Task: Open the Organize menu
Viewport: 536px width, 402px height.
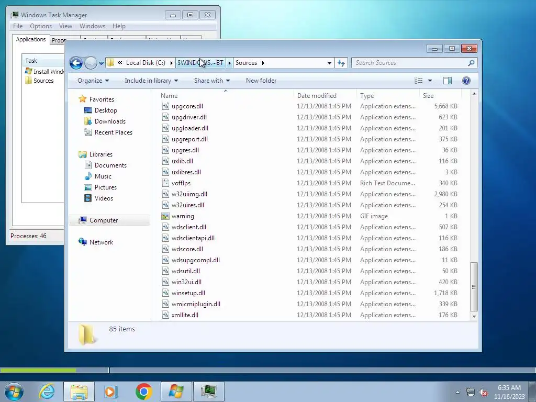Action: (93, 81)
